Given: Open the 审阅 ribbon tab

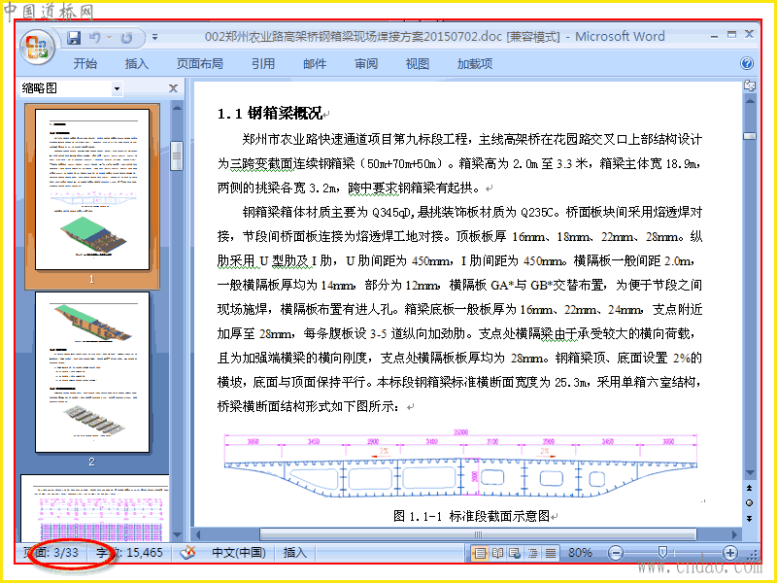Looking at the screenshot, I should [x=366, y=63].
